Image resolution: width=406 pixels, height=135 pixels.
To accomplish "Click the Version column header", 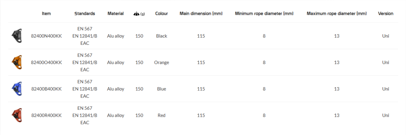I will click(x=386, y=14).
